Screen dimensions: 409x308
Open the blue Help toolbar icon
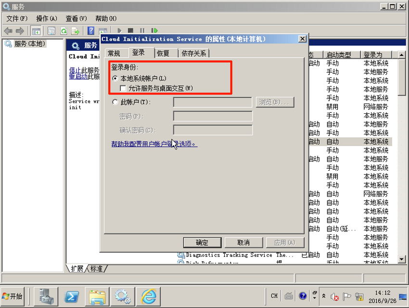(x=91, y=31)
